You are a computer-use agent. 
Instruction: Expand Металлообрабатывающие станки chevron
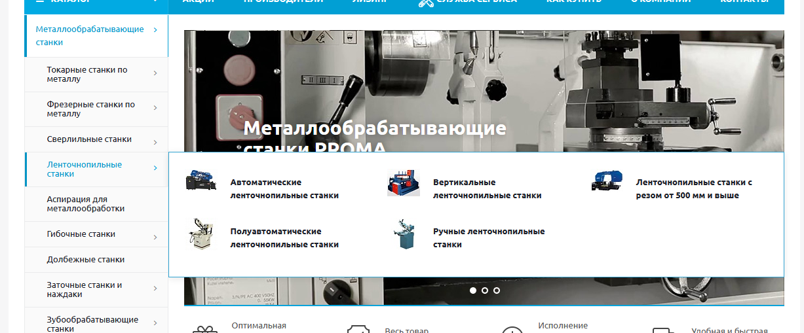pos(155,29)
